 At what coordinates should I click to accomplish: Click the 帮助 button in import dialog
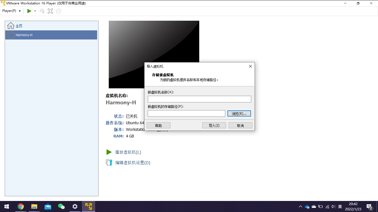(x=159, y=125)
